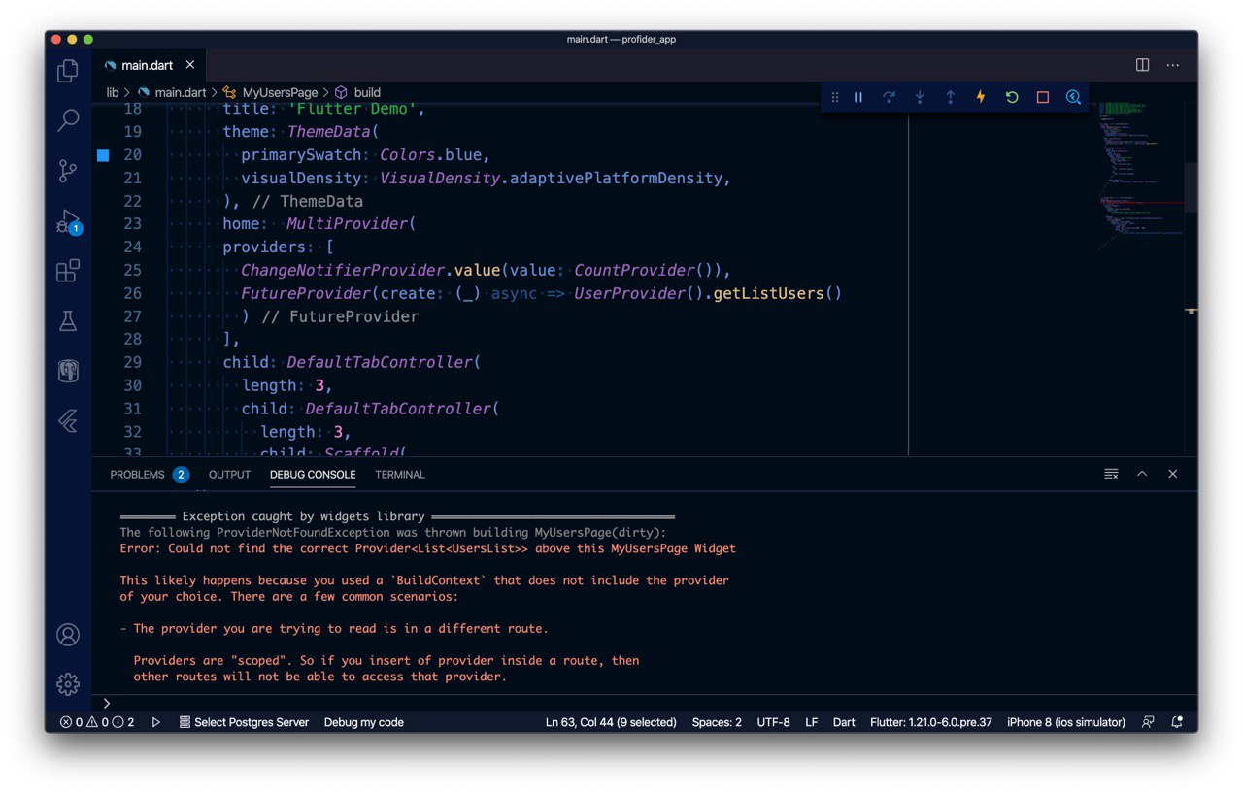1243x792 pixels.
Task: Switch to the DEBUG CONSOLE tab
Action: click(313, 475)
